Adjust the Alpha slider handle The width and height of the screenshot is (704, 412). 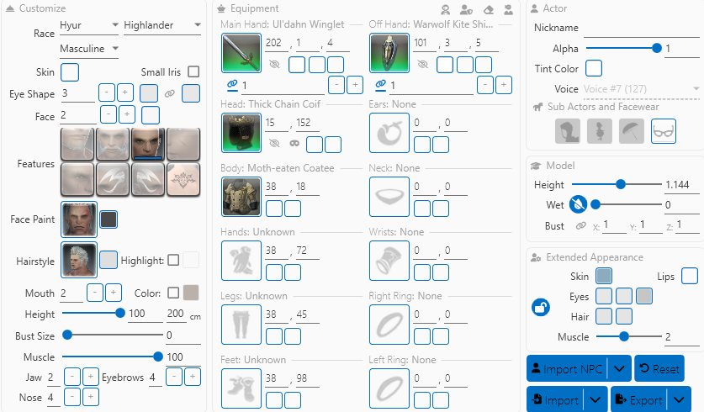tap(656, 48)
